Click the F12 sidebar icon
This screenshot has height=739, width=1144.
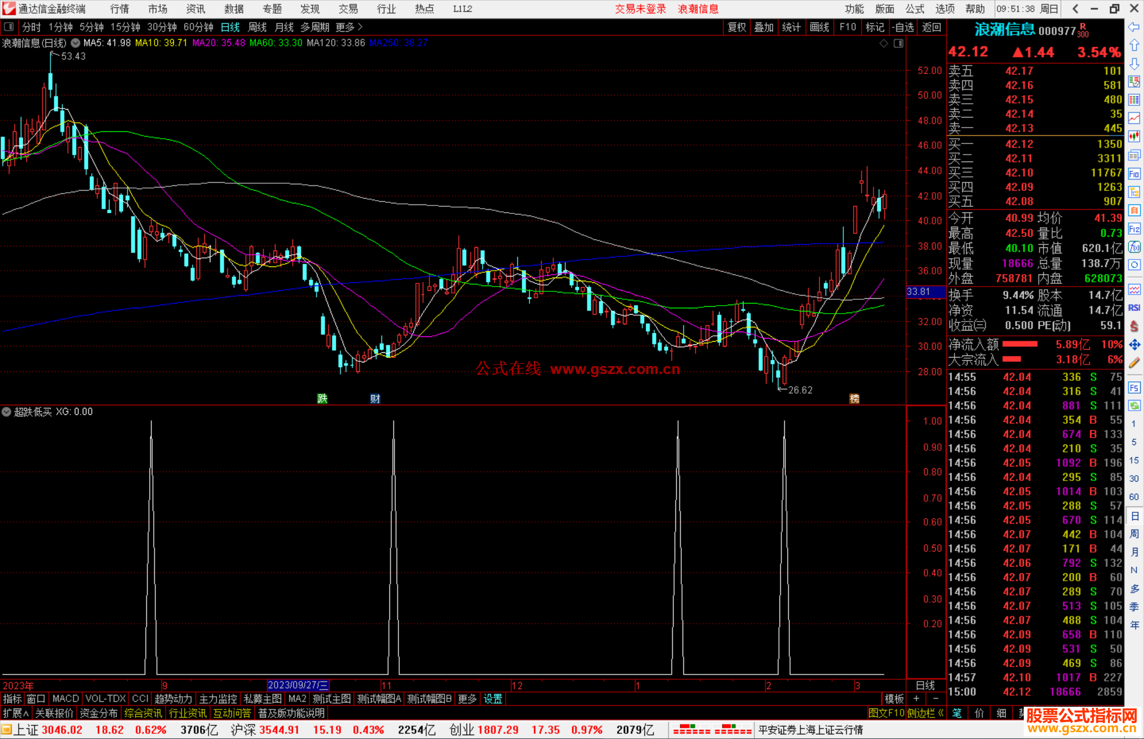coord(1134,229)
